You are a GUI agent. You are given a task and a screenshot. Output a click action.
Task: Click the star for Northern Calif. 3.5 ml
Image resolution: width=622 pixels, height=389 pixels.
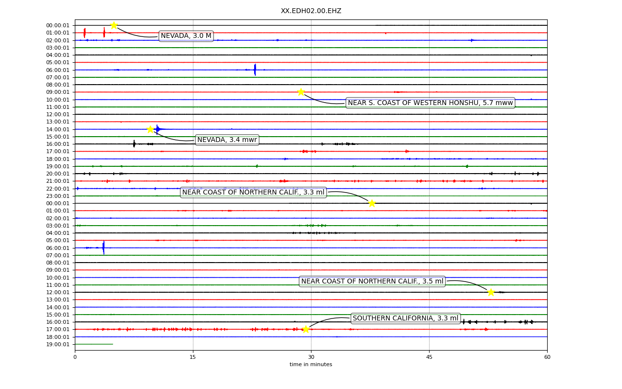coord(491,292)
